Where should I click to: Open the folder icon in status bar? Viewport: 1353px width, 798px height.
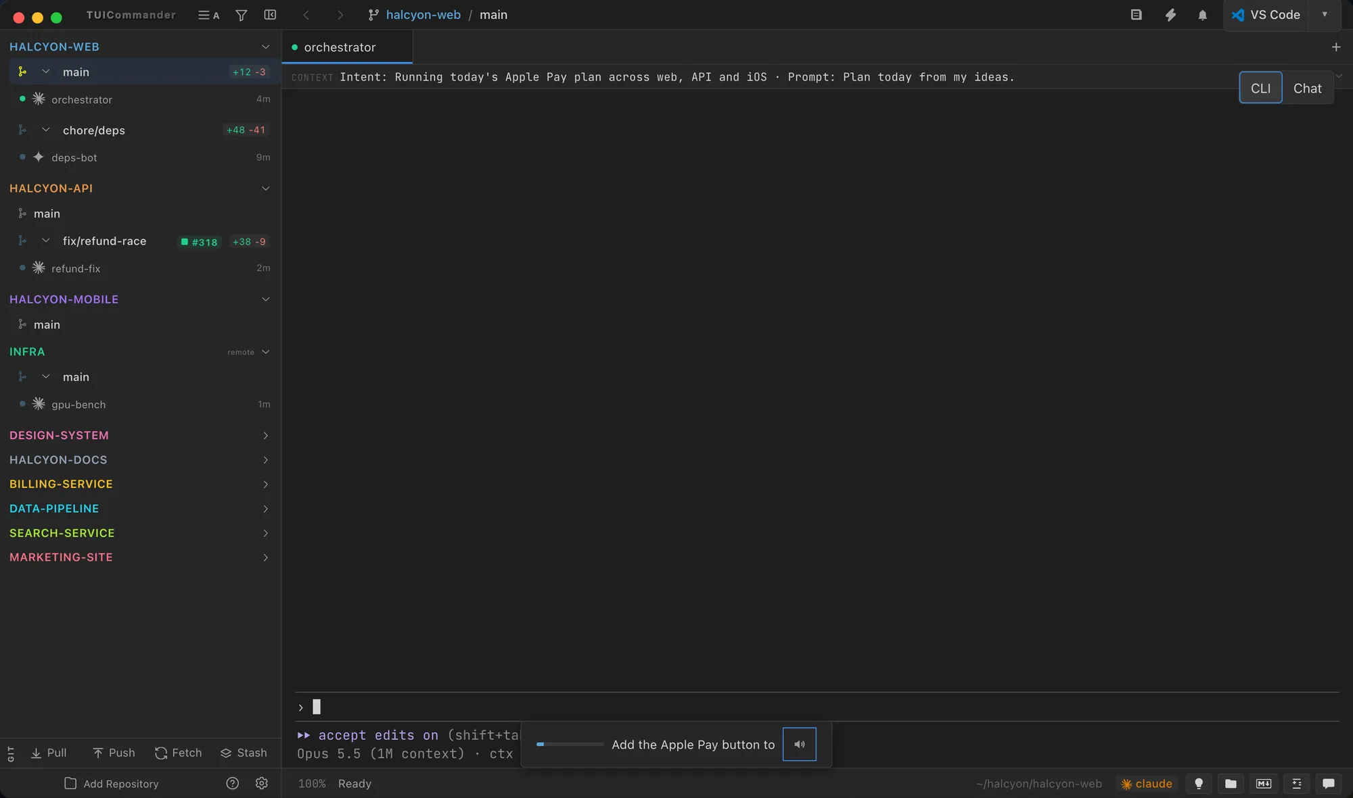[x=1231, y=784]
